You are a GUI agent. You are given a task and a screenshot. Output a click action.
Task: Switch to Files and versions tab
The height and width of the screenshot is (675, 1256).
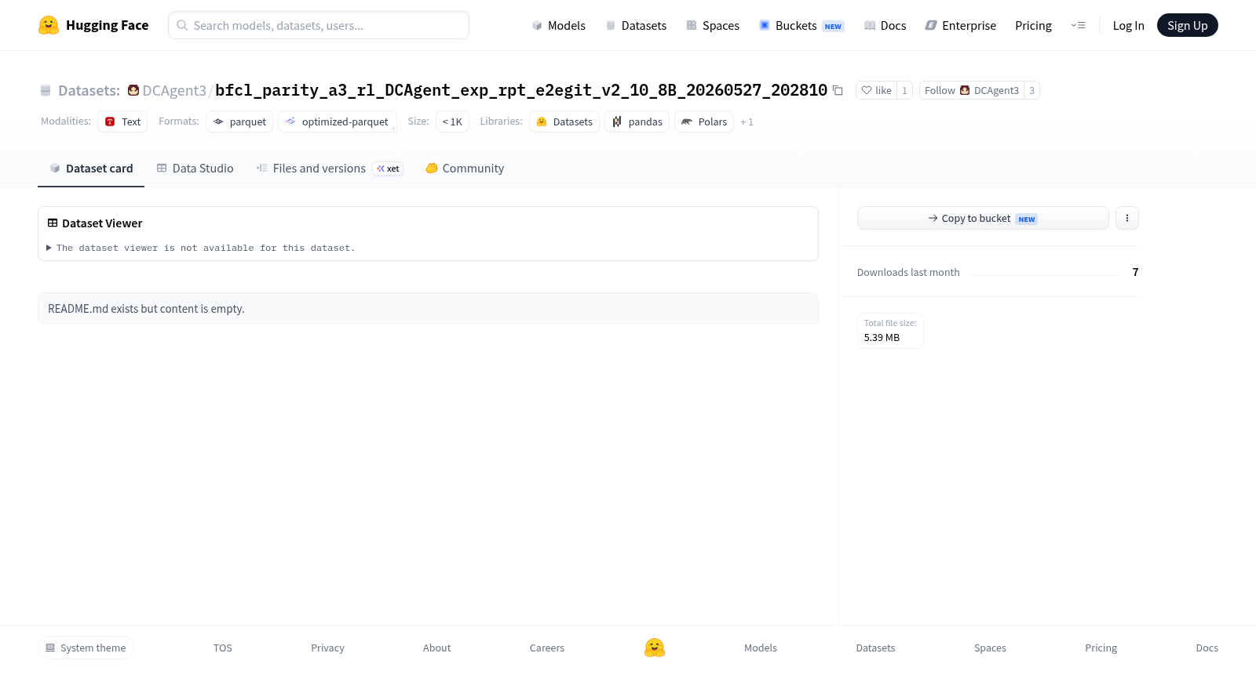[x=330, y=168]
